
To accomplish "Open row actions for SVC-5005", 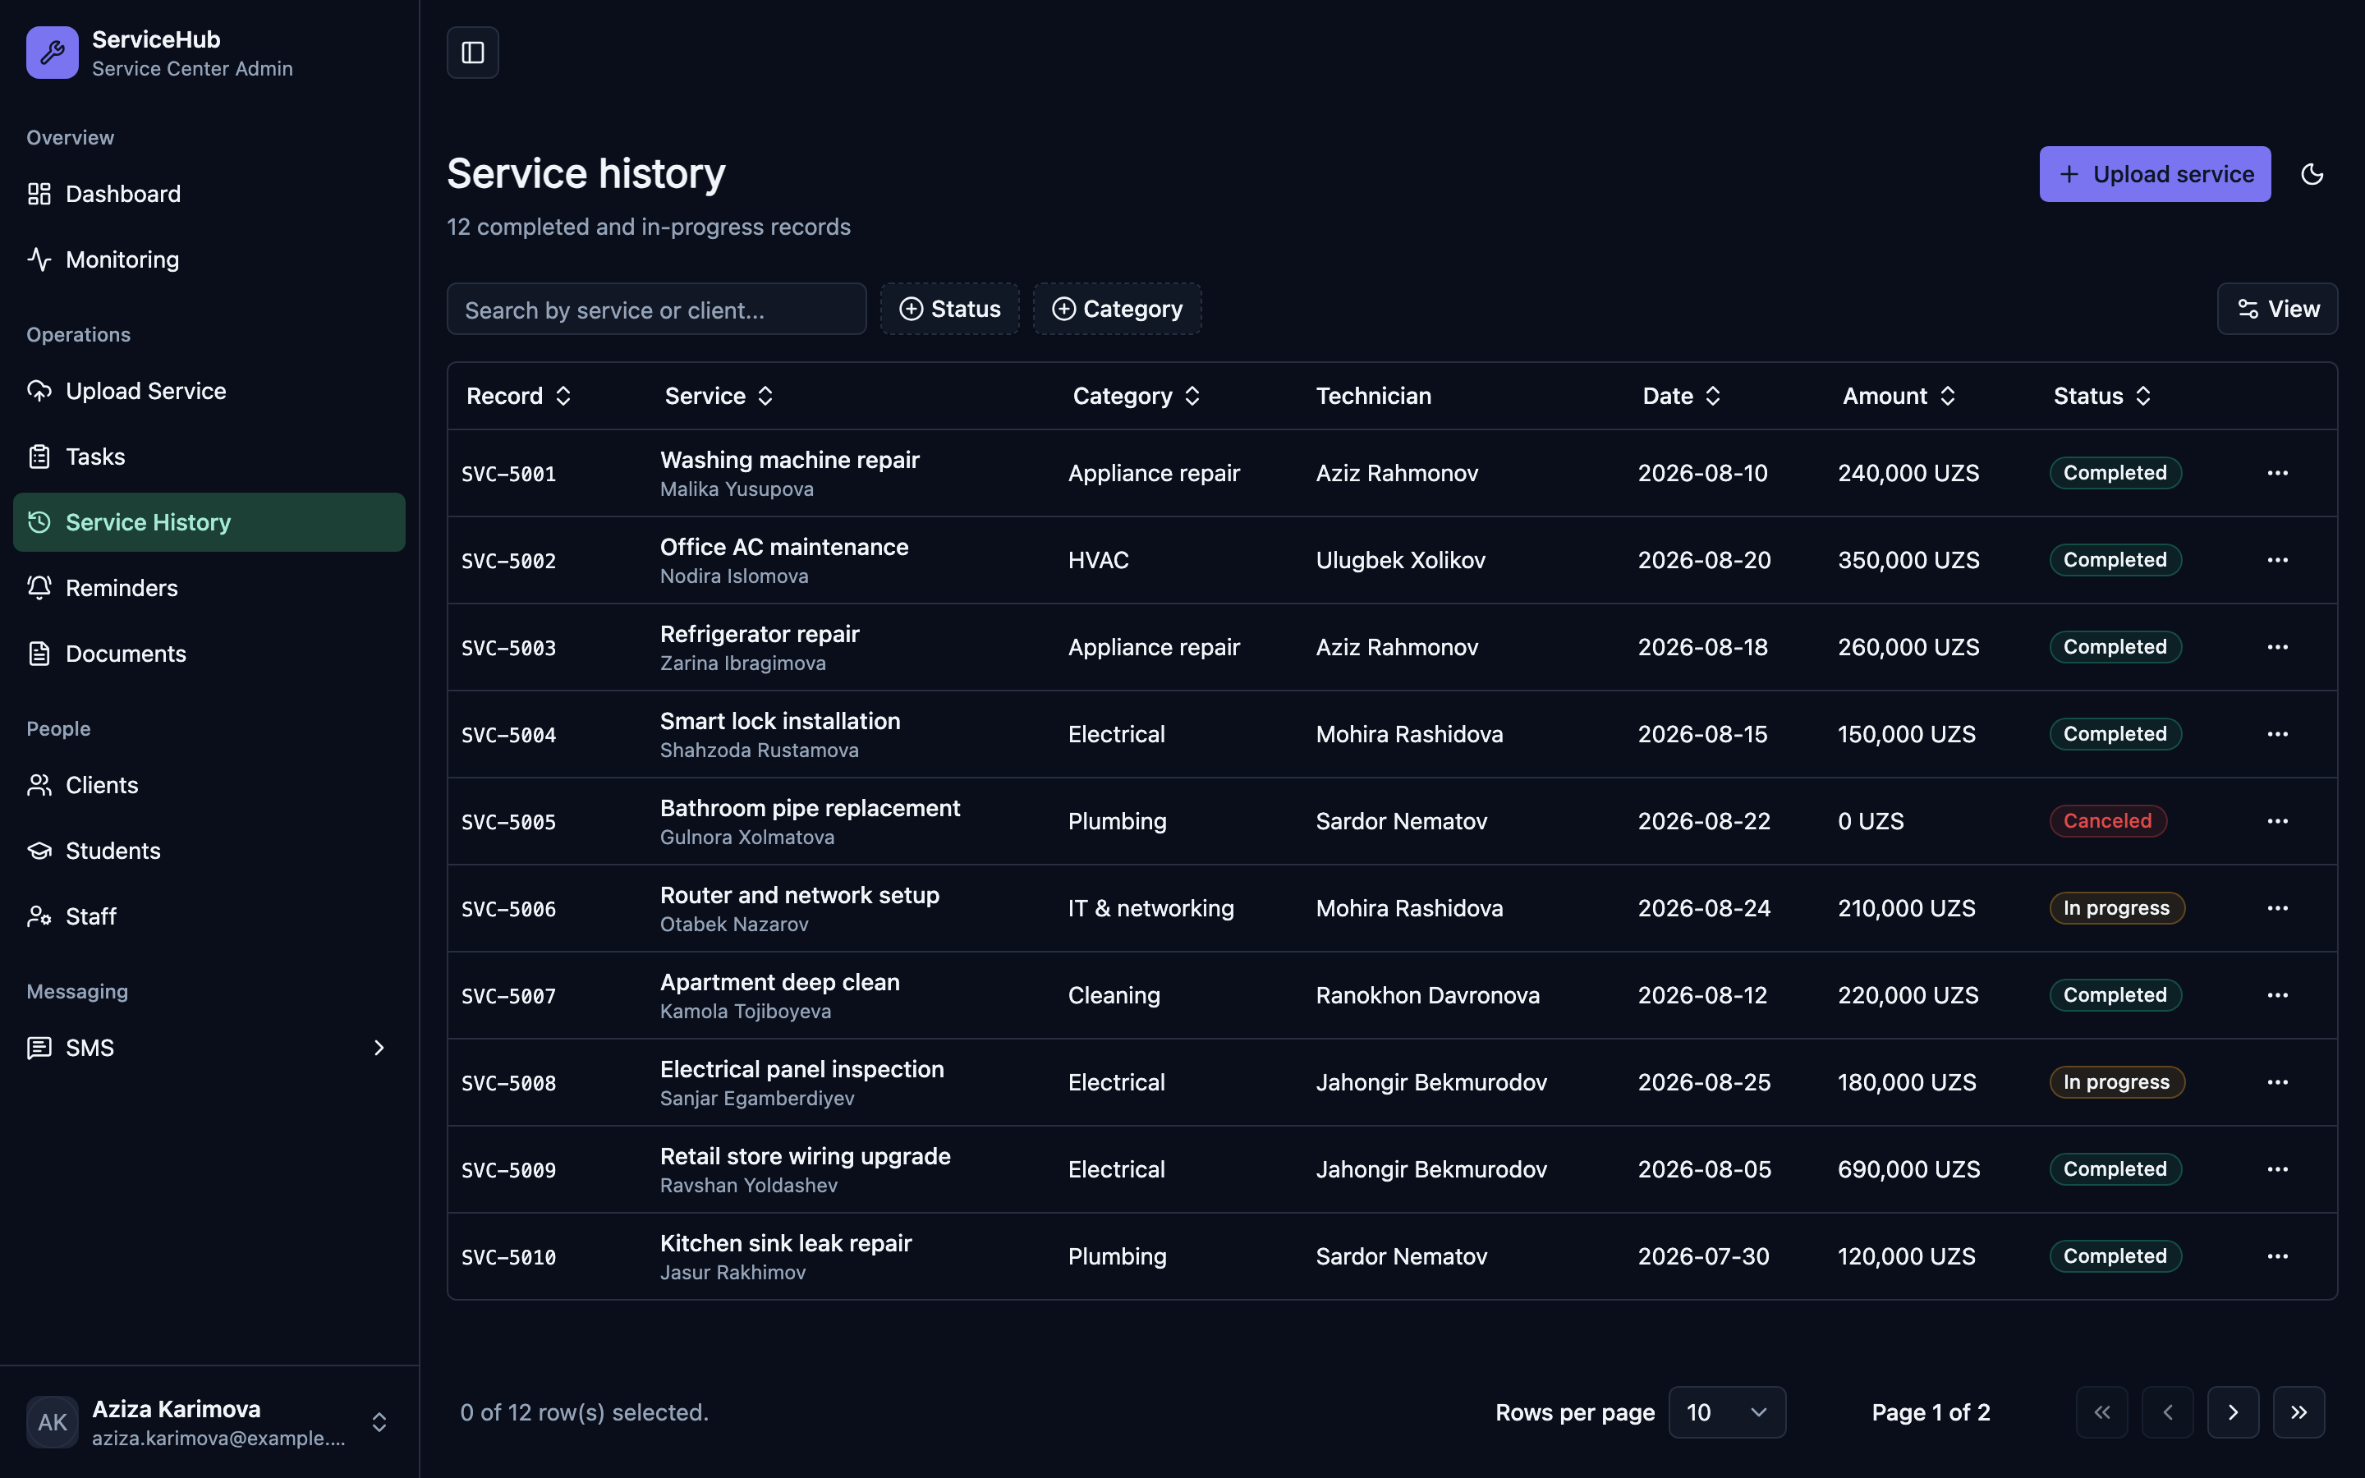I will click(x=2277, y=821).
